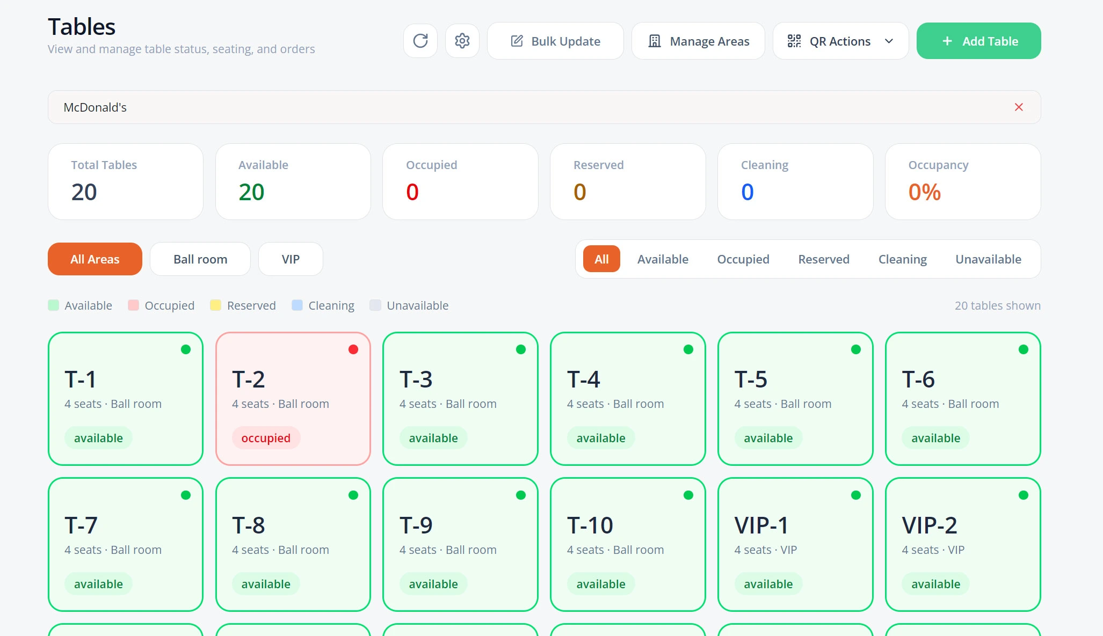1103x636 pixels.
Task: Click the green status dot on T-6
Action: [x=1024, y=349]
